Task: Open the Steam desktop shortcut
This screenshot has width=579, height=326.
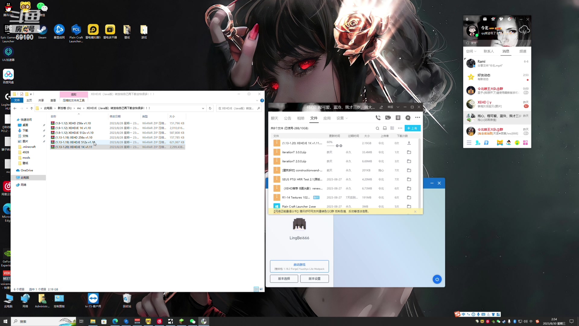Action: point(42,32)
